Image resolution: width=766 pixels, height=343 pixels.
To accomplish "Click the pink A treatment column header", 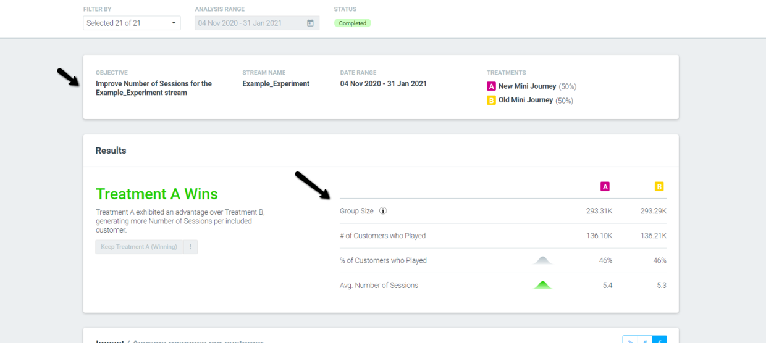I will click(605, 186).
